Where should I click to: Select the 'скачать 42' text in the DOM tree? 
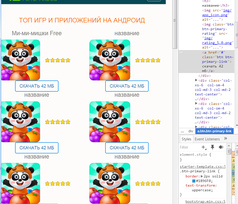(x=212, y=66)
